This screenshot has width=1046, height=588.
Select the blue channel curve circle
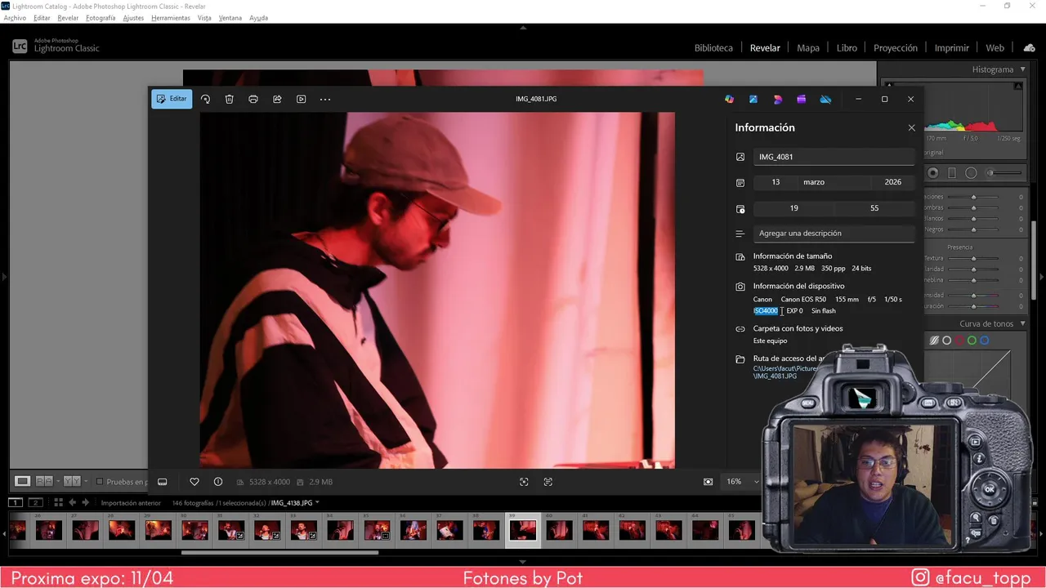tap(984, 341)
